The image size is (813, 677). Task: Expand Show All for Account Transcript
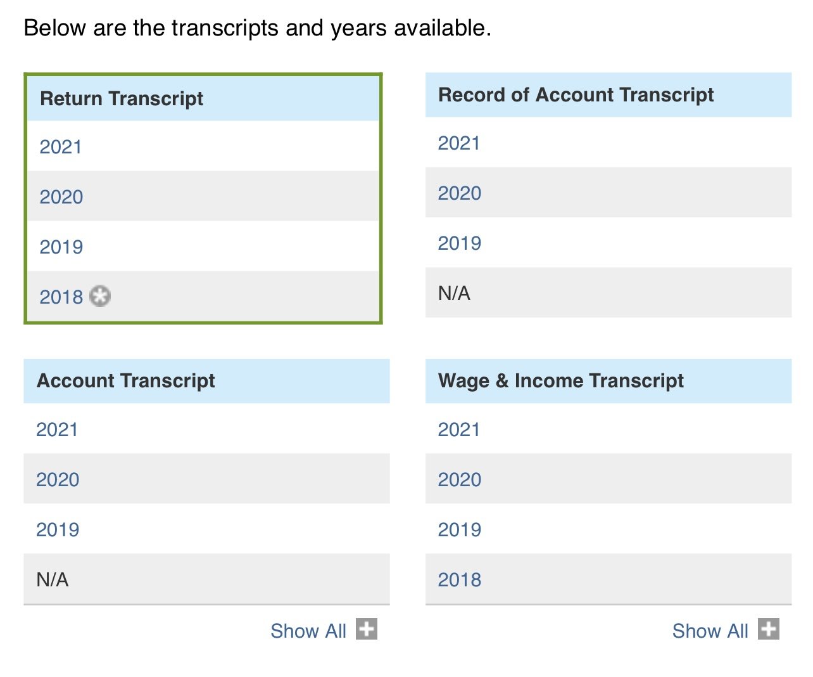pos(308,631)
